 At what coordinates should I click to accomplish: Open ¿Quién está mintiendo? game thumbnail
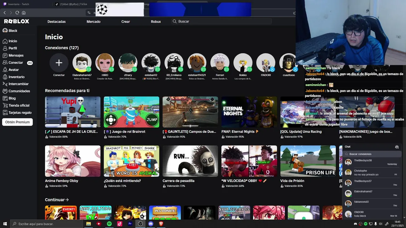(131, 161)
